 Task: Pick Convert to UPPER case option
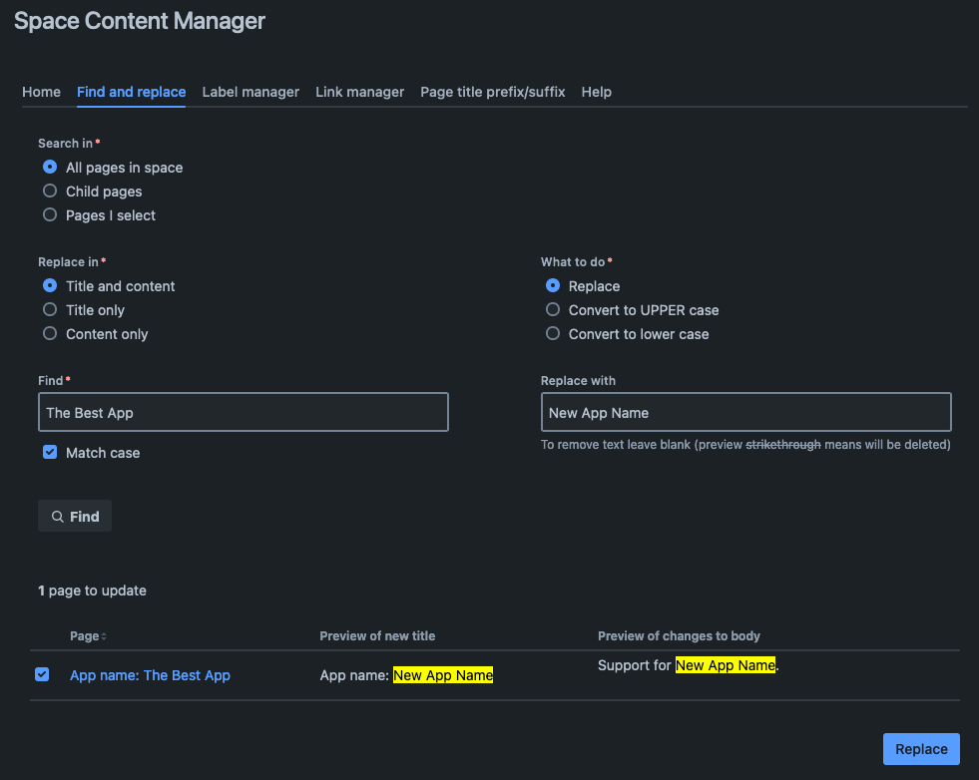(x=553, y=310)
